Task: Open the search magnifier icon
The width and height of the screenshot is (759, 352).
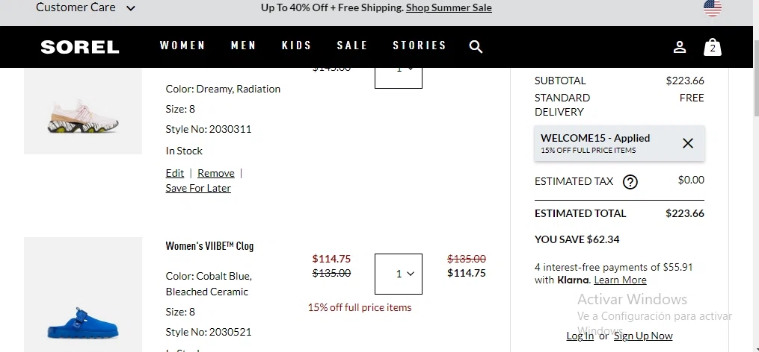Action: point(476,47)
